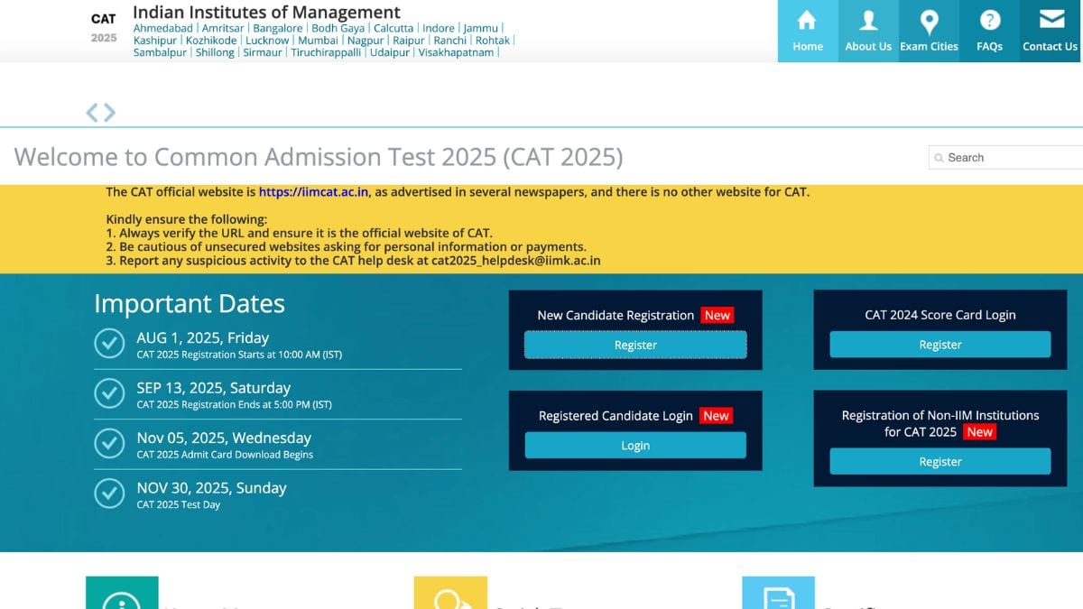Screen dimensions: 1083x609
Task: Follow the https://iimcat.ac.in official website link
Action: pos(313,192)
